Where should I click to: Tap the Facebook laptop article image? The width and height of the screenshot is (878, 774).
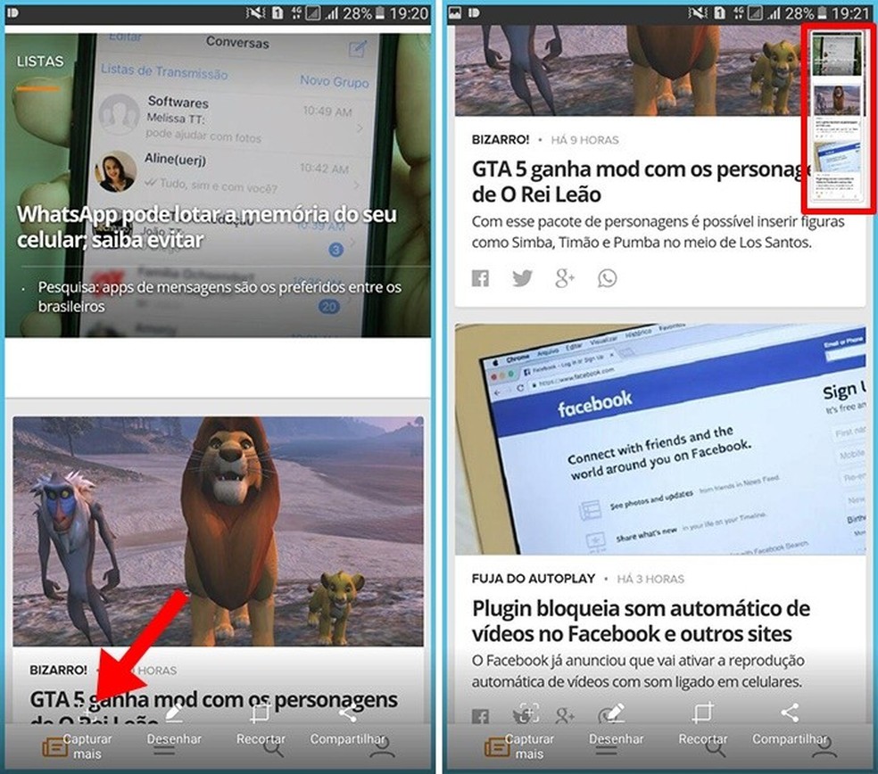click(x=660, y=439)
